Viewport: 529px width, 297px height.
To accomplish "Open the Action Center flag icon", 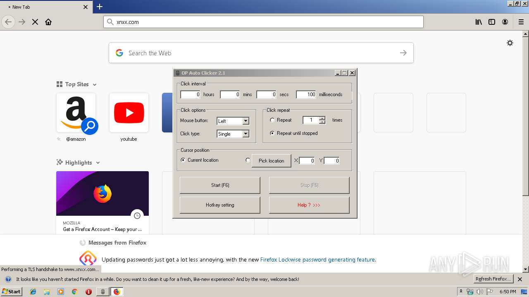I will (490, 292).
